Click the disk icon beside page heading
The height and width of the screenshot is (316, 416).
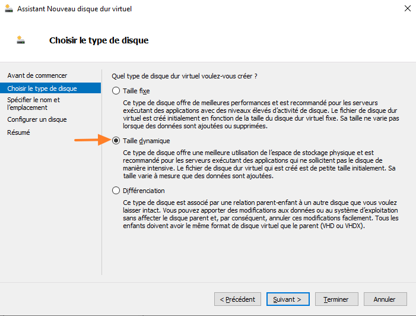click(x=21, y=40)
